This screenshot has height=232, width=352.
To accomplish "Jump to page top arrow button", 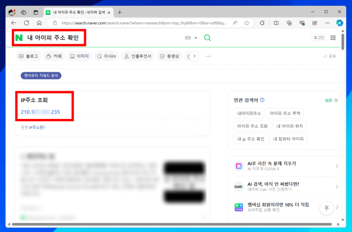I will [x=326, y=208].
